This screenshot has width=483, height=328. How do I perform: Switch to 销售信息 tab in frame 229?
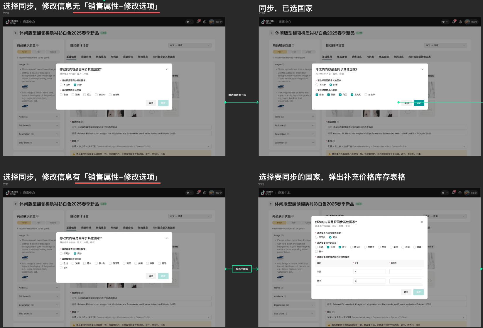[101, 57]
